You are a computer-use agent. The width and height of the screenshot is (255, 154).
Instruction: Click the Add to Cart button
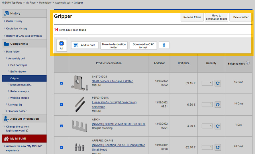(85, 45)
